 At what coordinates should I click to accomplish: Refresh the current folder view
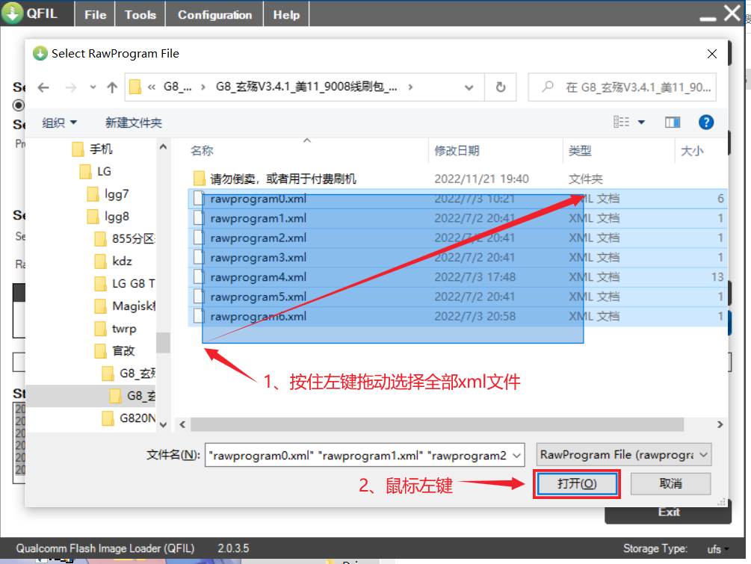pyautogui.click(x=500, y=87)
